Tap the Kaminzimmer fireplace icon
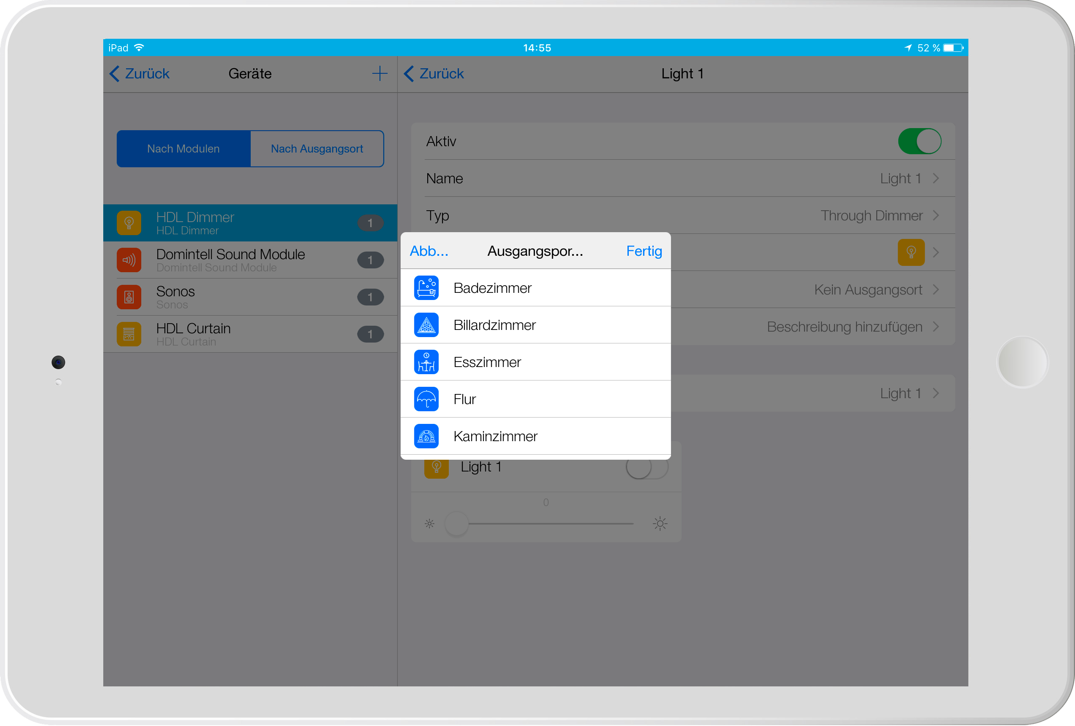The height and width of the screenshot is (726, 1075). (426, 436)
